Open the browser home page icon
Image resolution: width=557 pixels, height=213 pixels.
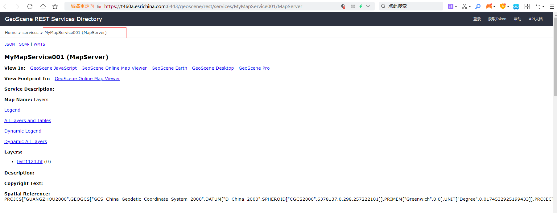(x=43, y=6)
